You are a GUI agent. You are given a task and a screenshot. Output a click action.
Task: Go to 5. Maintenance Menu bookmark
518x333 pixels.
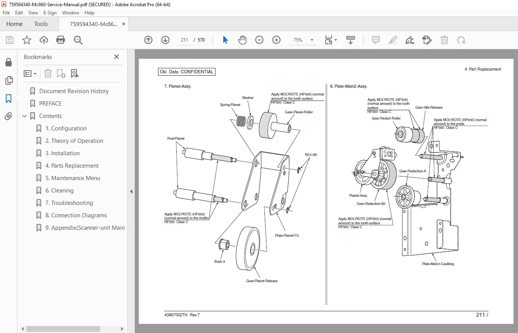(73, 178)
